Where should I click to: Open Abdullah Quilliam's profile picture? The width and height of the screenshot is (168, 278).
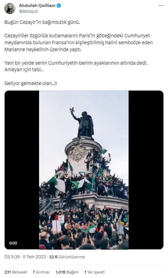coord(10,8)
